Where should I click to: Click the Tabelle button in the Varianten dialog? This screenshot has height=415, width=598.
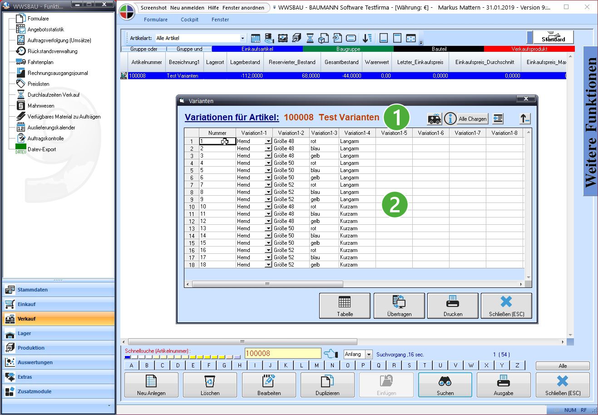[345, 306]
